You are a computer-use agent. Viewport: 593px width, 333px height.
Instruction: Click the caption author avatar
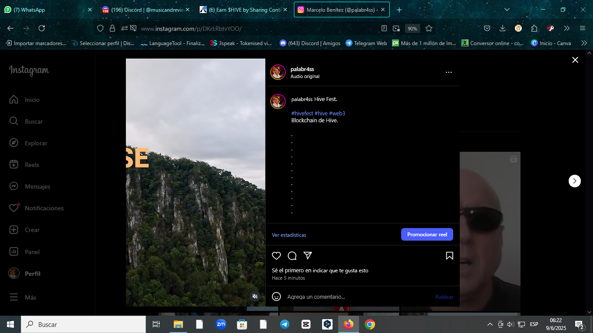point(278,101)
